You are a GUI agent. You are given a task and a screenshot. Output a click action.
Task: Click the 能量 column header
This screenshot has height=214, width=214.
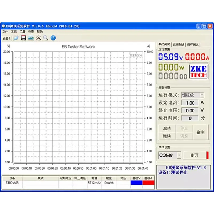(109, 178)
